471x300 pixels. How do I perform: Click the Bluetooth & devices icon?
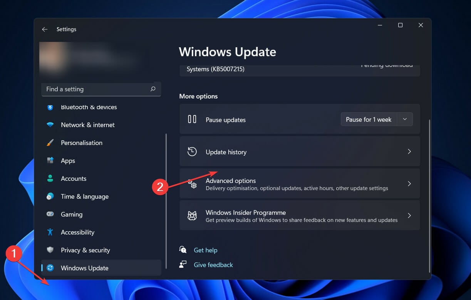click(x=50, y=107)
